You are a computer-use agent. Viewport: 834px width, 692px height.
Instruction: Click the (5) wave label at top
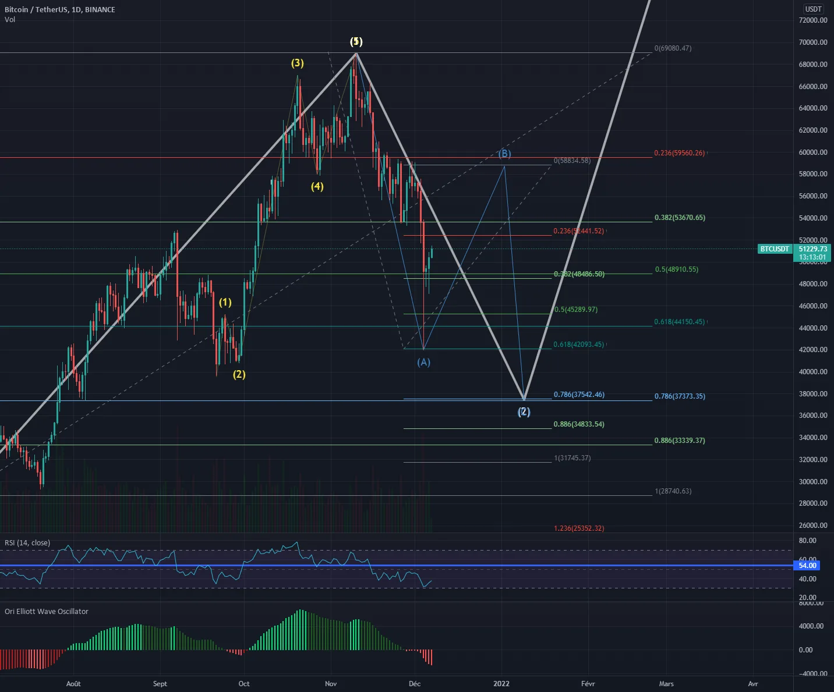[x=356, y=41]
